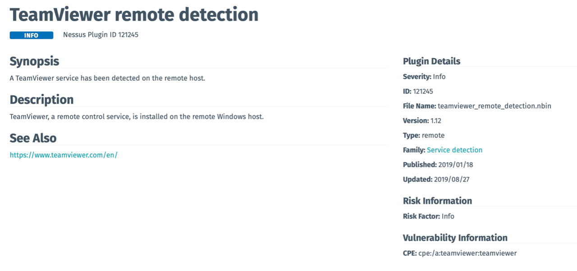Screen dimensions: 577x271
Task: Click the description text about Windows host
Action: tap(137, 117)
